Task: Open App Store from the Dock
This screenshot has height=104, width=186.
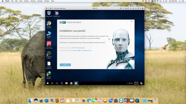Action: (x=110, y=101)
